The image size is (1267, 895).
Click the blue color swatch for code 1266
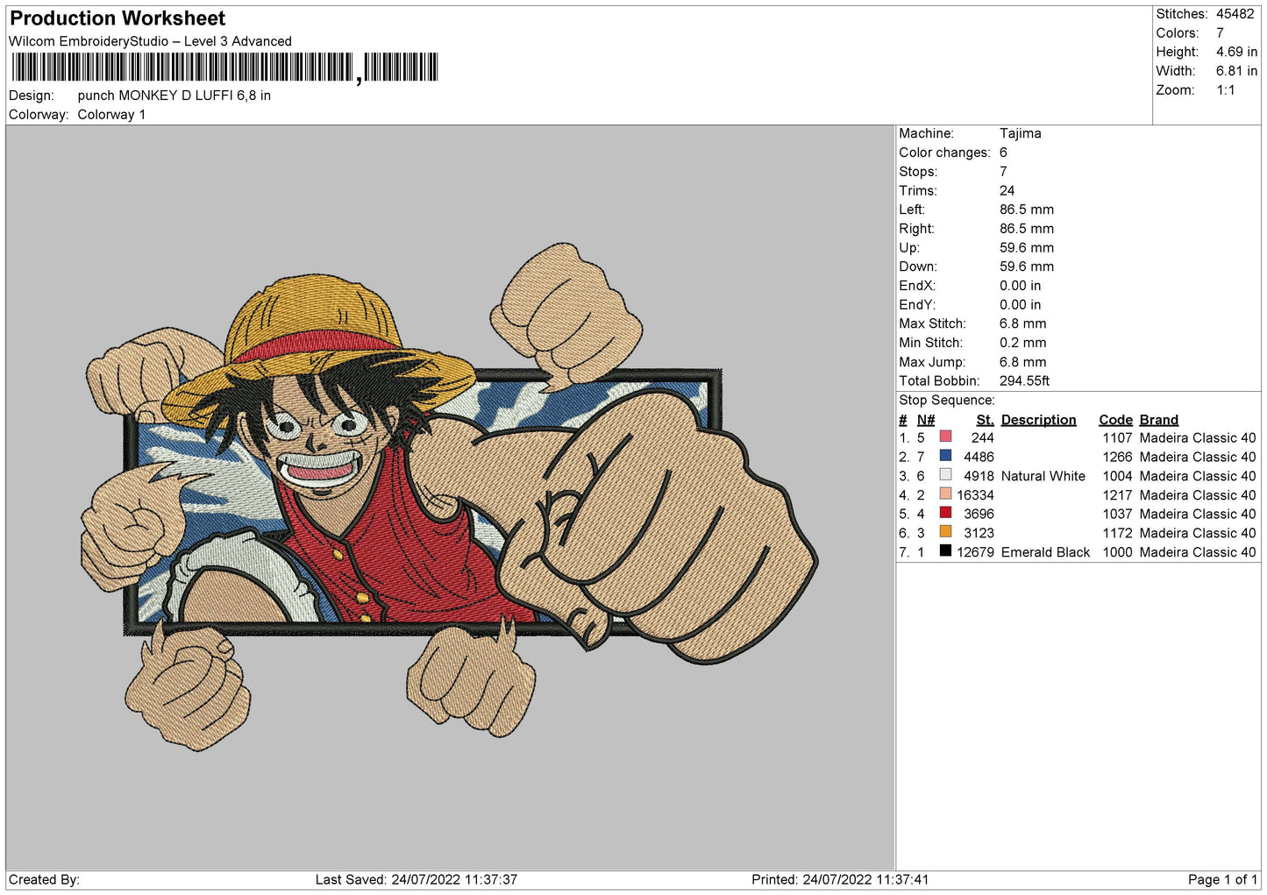(945, 456)
